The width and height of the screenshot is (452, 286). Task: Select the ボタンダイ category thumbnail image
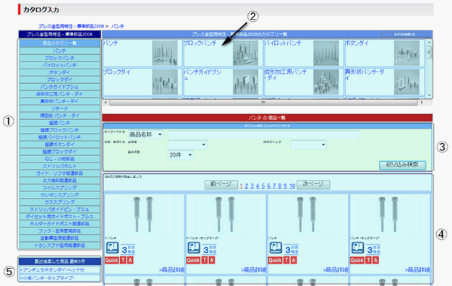pos(406,53)
